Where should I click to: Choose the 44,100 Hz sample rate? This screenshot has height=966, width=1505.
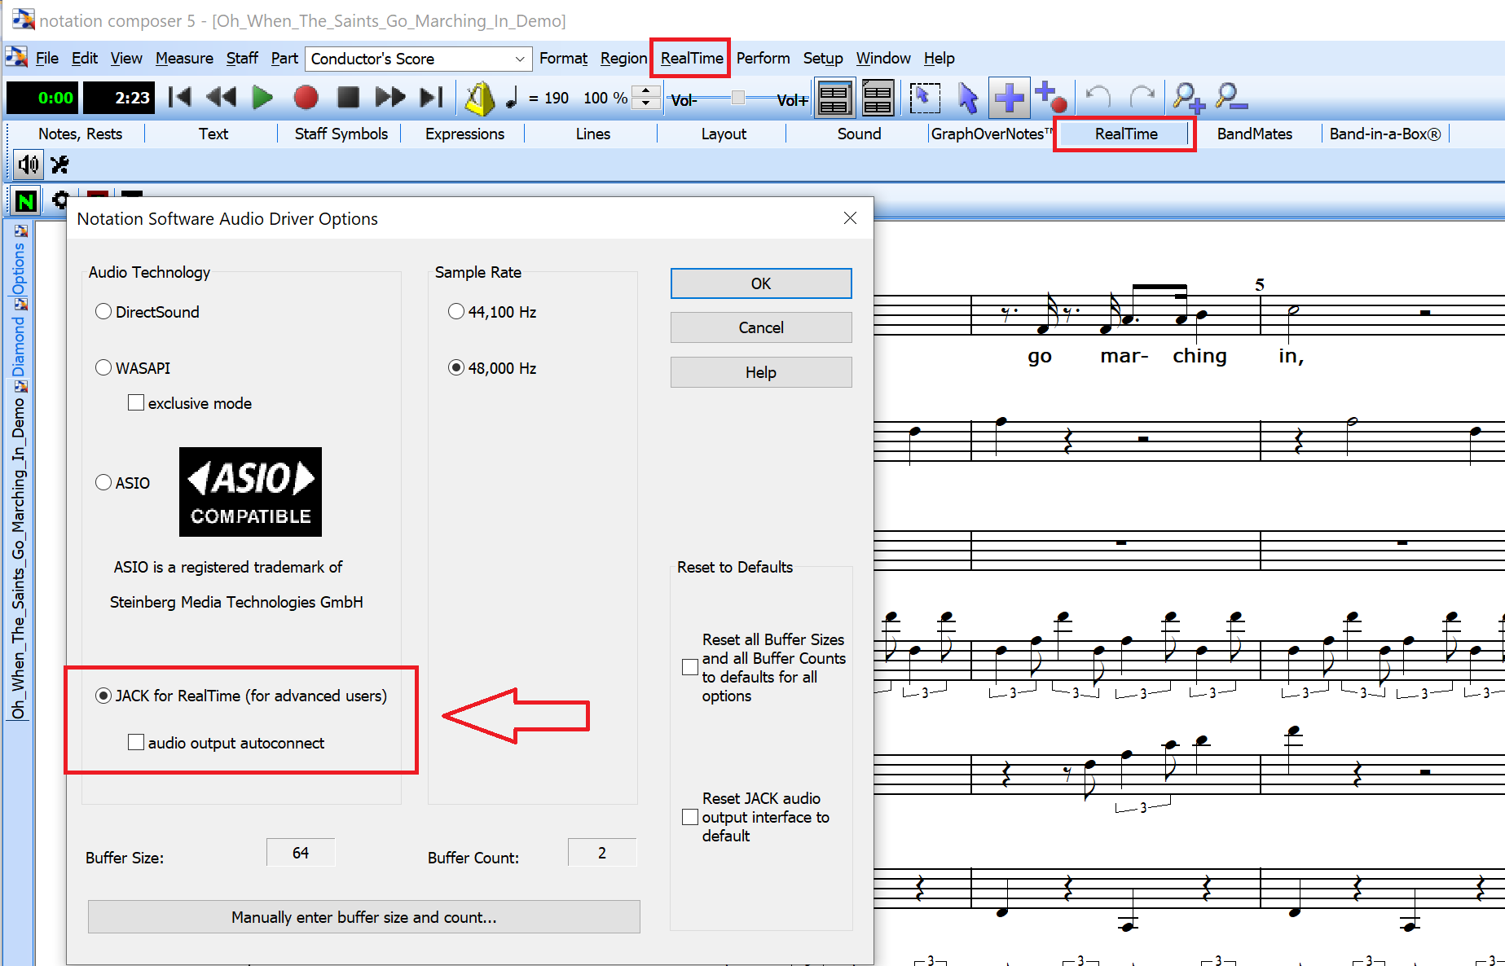click(x=456, y=312)
